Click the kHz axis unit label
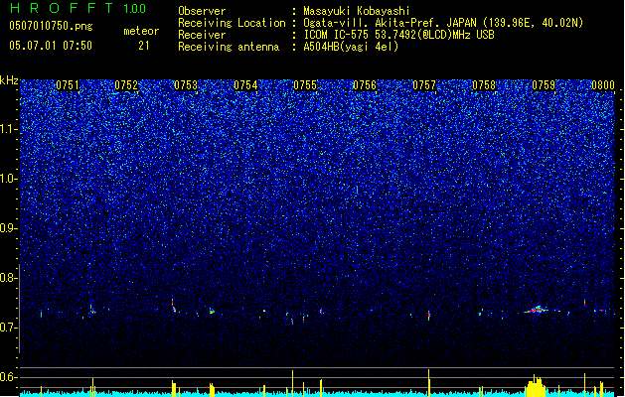The width and height of the screenshot is (625, 397). coord(9,80)
